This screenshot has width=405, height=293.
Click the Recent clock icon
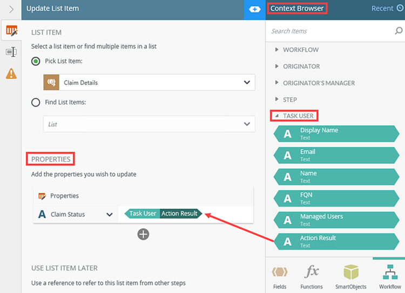click(x=400, y=9)
